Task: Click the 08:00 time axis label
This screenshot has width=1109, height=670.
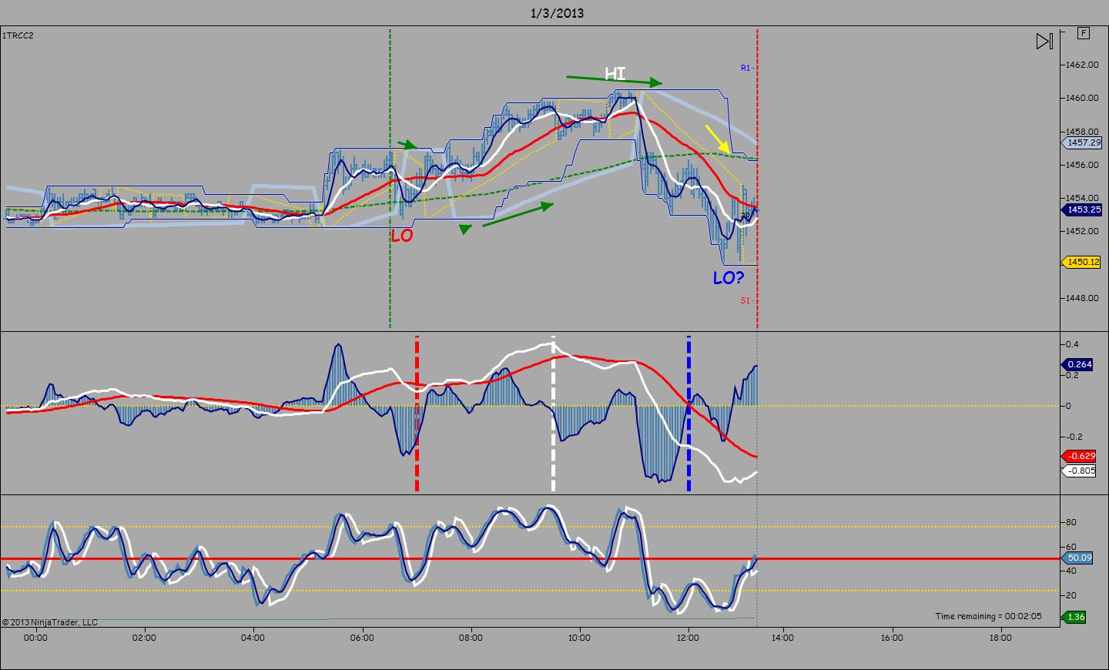Action: point(471,638)
